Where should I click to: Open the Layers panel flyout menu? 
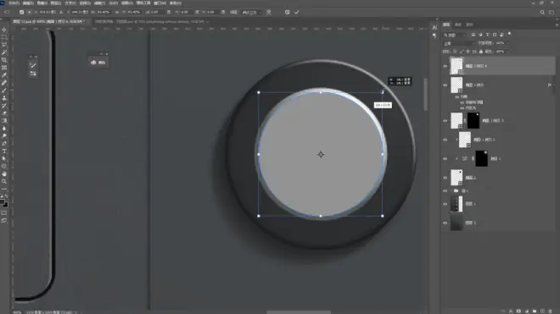pos(557,25)
